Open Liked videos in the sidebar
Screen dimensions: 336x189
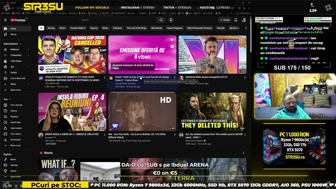coord(17,128)
